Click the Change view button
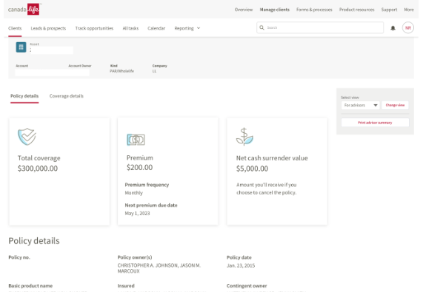423x292 pixels. coord(395,105)
